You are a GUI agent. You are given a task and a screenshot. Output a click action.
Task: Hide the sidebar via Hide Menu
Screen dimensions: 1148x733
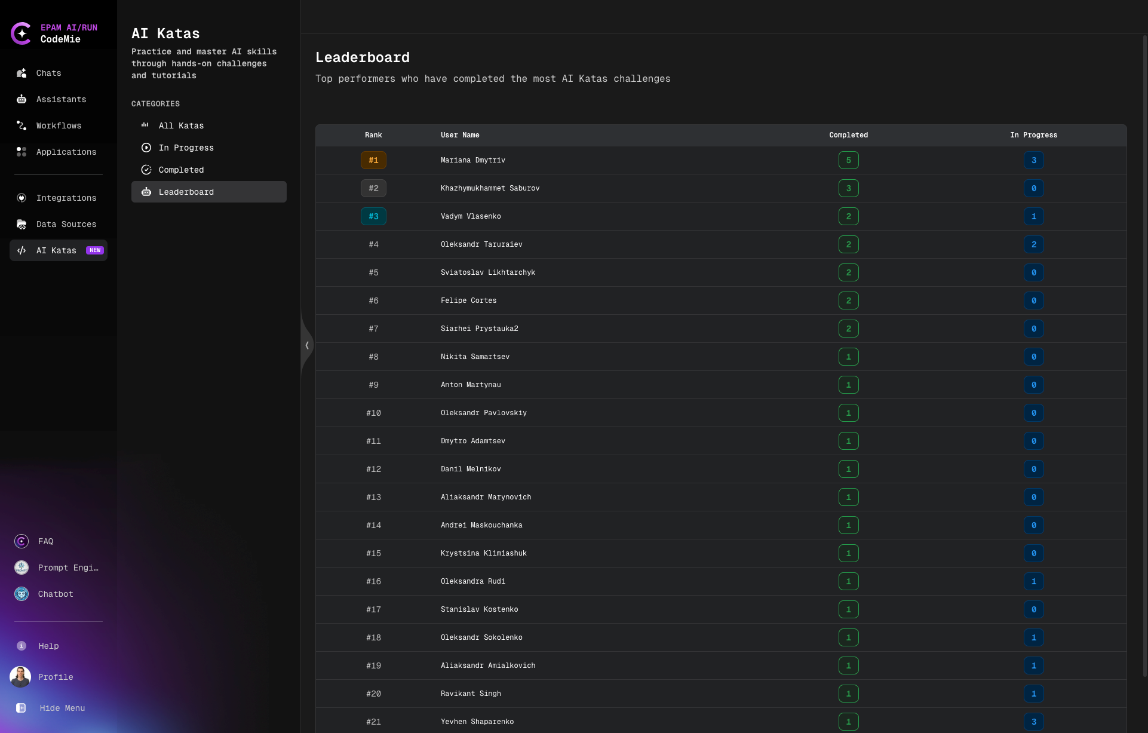coord(62,708)
